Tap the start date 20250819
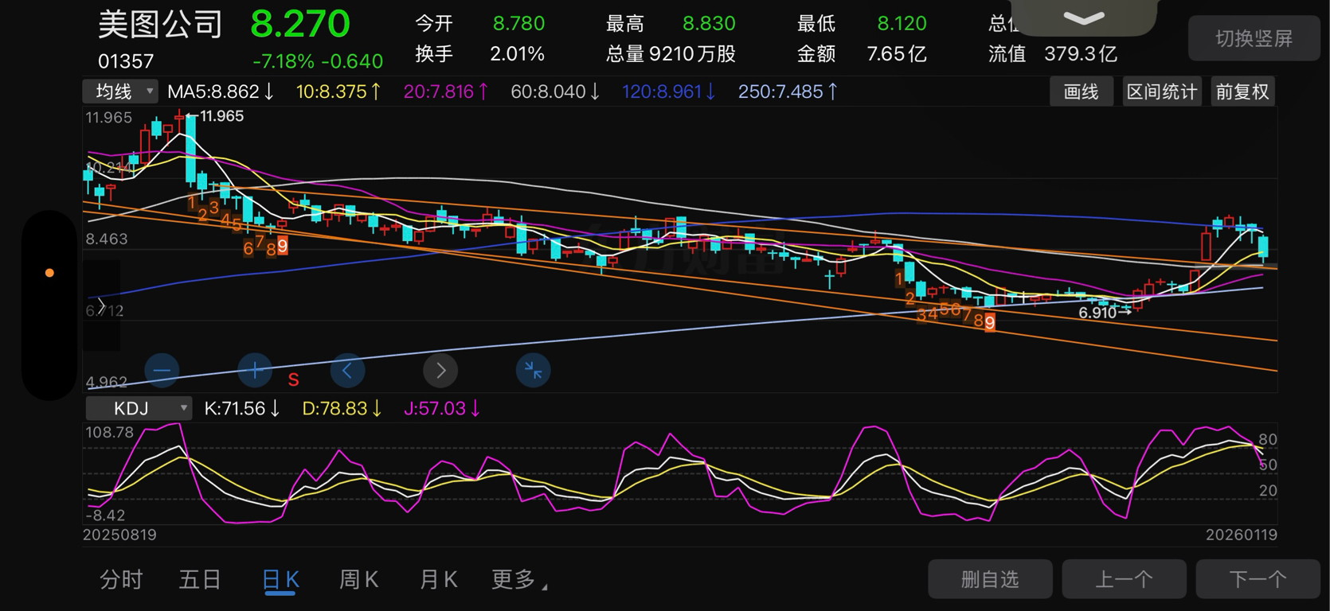Screen dimensions: 1330x611 pos(119,535)
